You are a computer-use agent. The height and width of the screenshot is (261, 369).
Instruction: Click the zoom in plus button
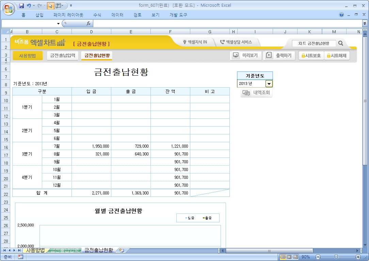[358, 257]
